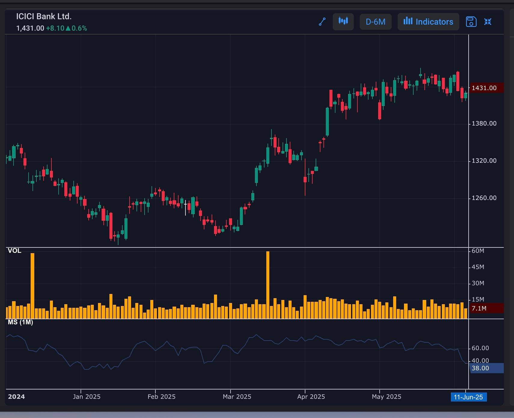Click the 1380.00 price axis label

point(484,123)
